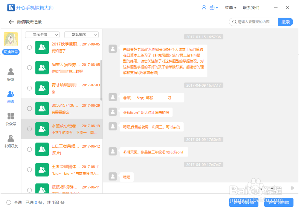The image size is (299, 210).
Task: Click chat preview 我知道了
Action: (x=59, y=51)
